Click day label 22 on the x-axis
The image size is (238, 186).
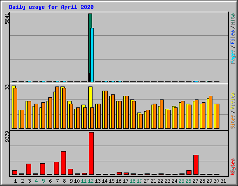[160, 181]
